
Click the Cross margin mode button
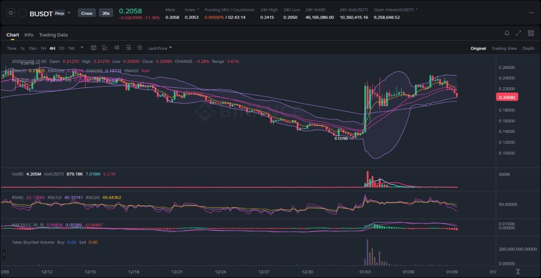[87, 13]
